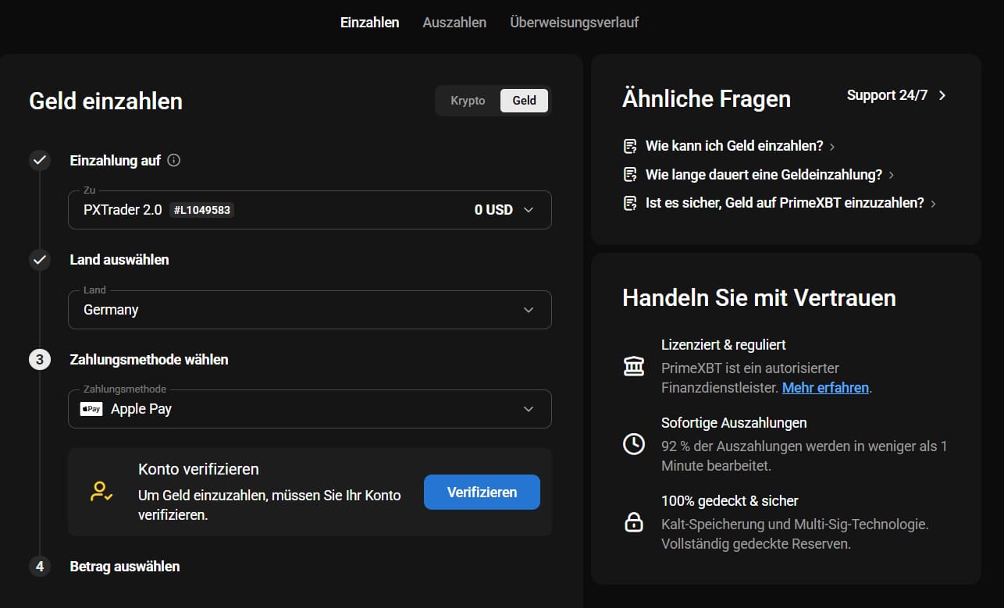1004x608 pixels.
Task: Click step 3 circle for Zahlungsmethode wählen
Action: click(40, 360)
